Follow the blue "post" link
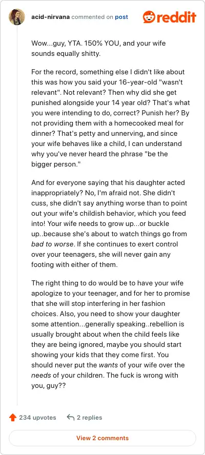 coord(121,17)
